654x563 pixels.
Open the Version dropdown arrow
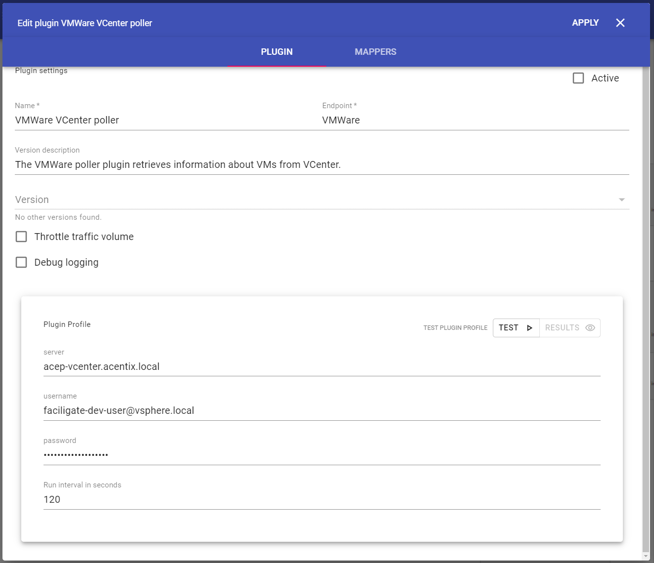(621, 200)
